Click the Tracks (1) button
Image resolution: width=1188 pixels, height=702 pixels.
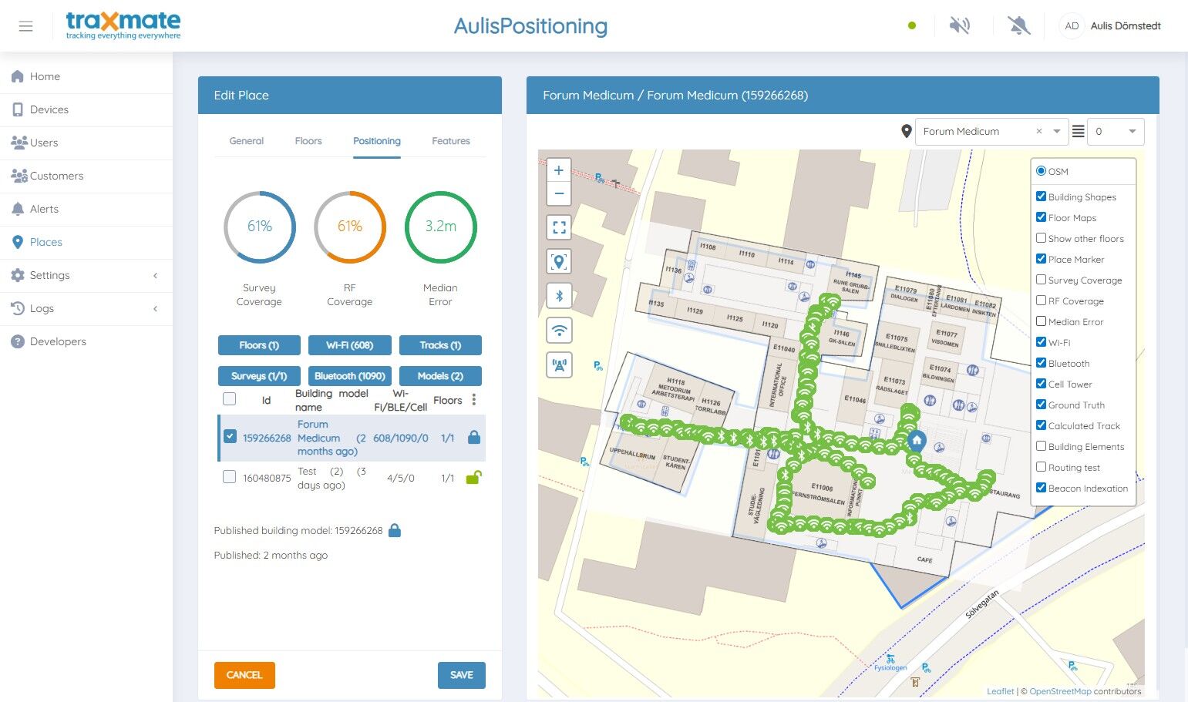[440, 345]
